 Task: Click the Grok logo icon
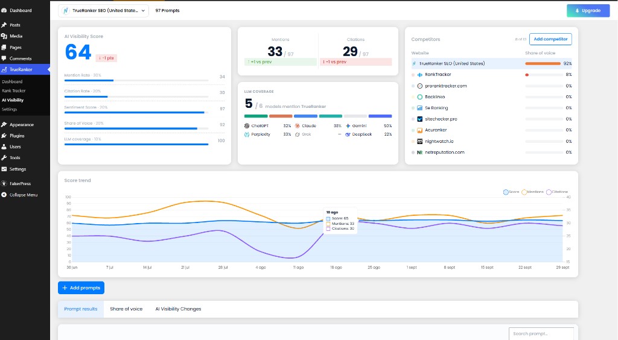(297, 134)
